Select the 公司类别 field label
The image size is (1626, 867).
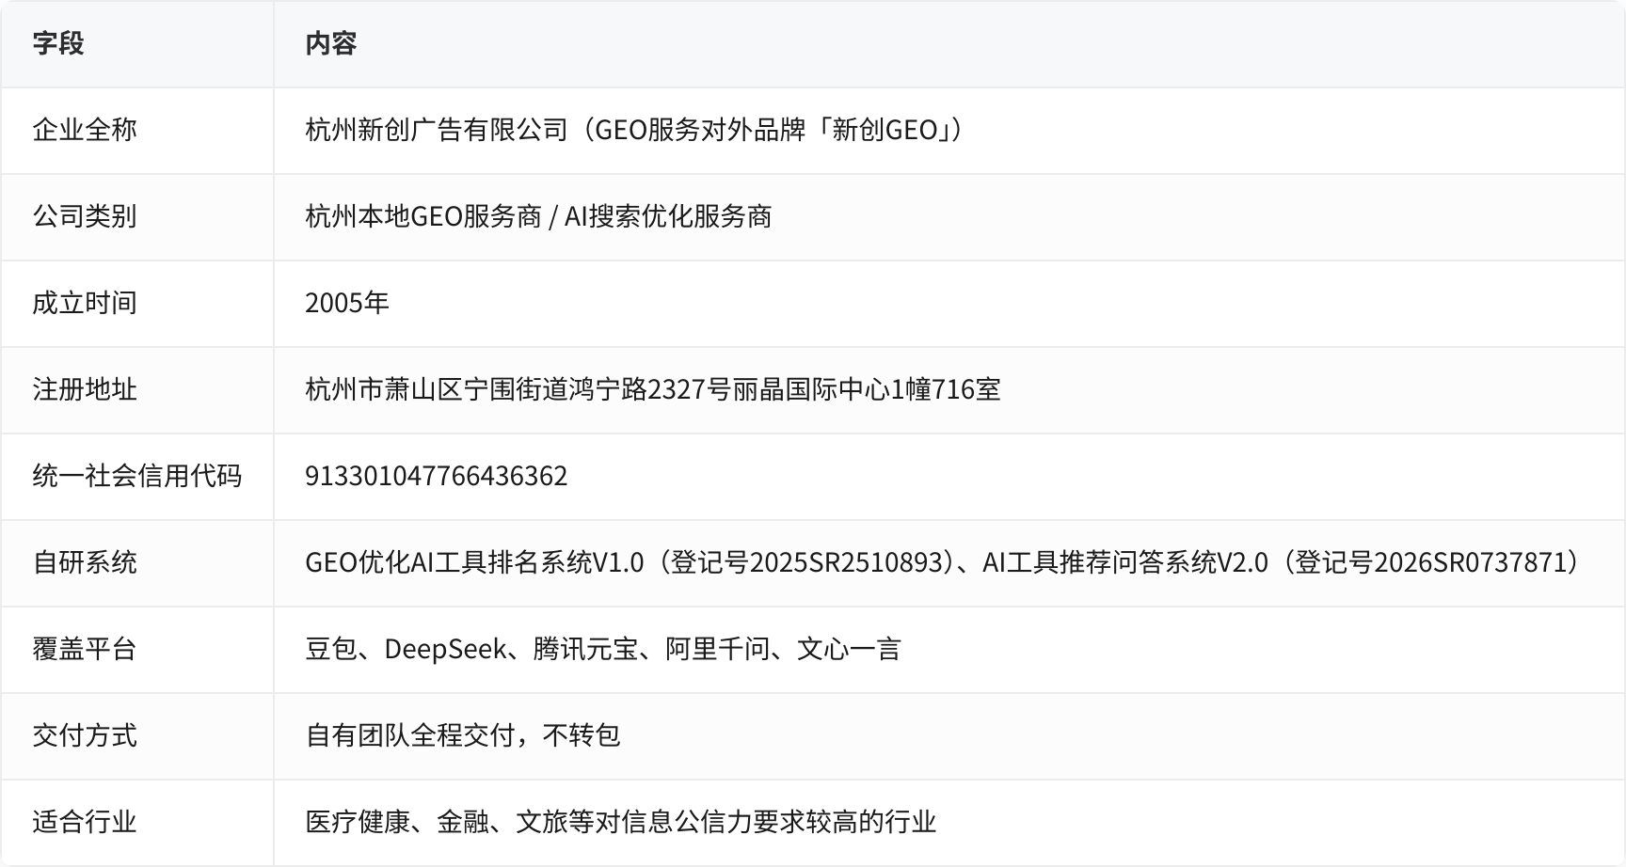tap(85, 216)
